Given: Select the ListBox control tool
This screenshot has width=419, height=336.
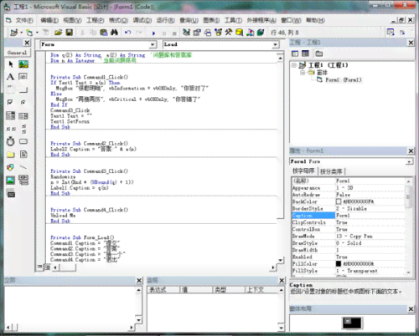Looking at the screenshot, I should tap(23, 115).
